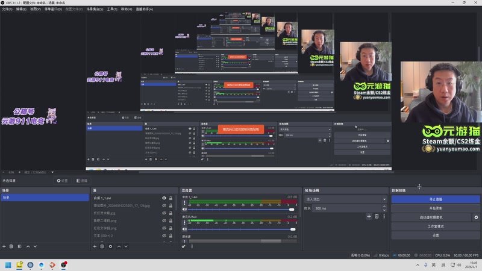Click the 停止直播 stop streaming button
This screenshot has height=271, width=482.
tap(436, 199)
